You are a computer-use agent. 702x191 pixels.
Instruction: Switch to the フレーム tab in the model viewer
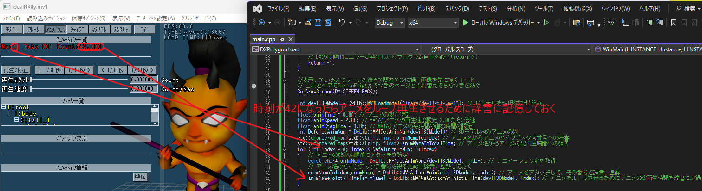33,29
